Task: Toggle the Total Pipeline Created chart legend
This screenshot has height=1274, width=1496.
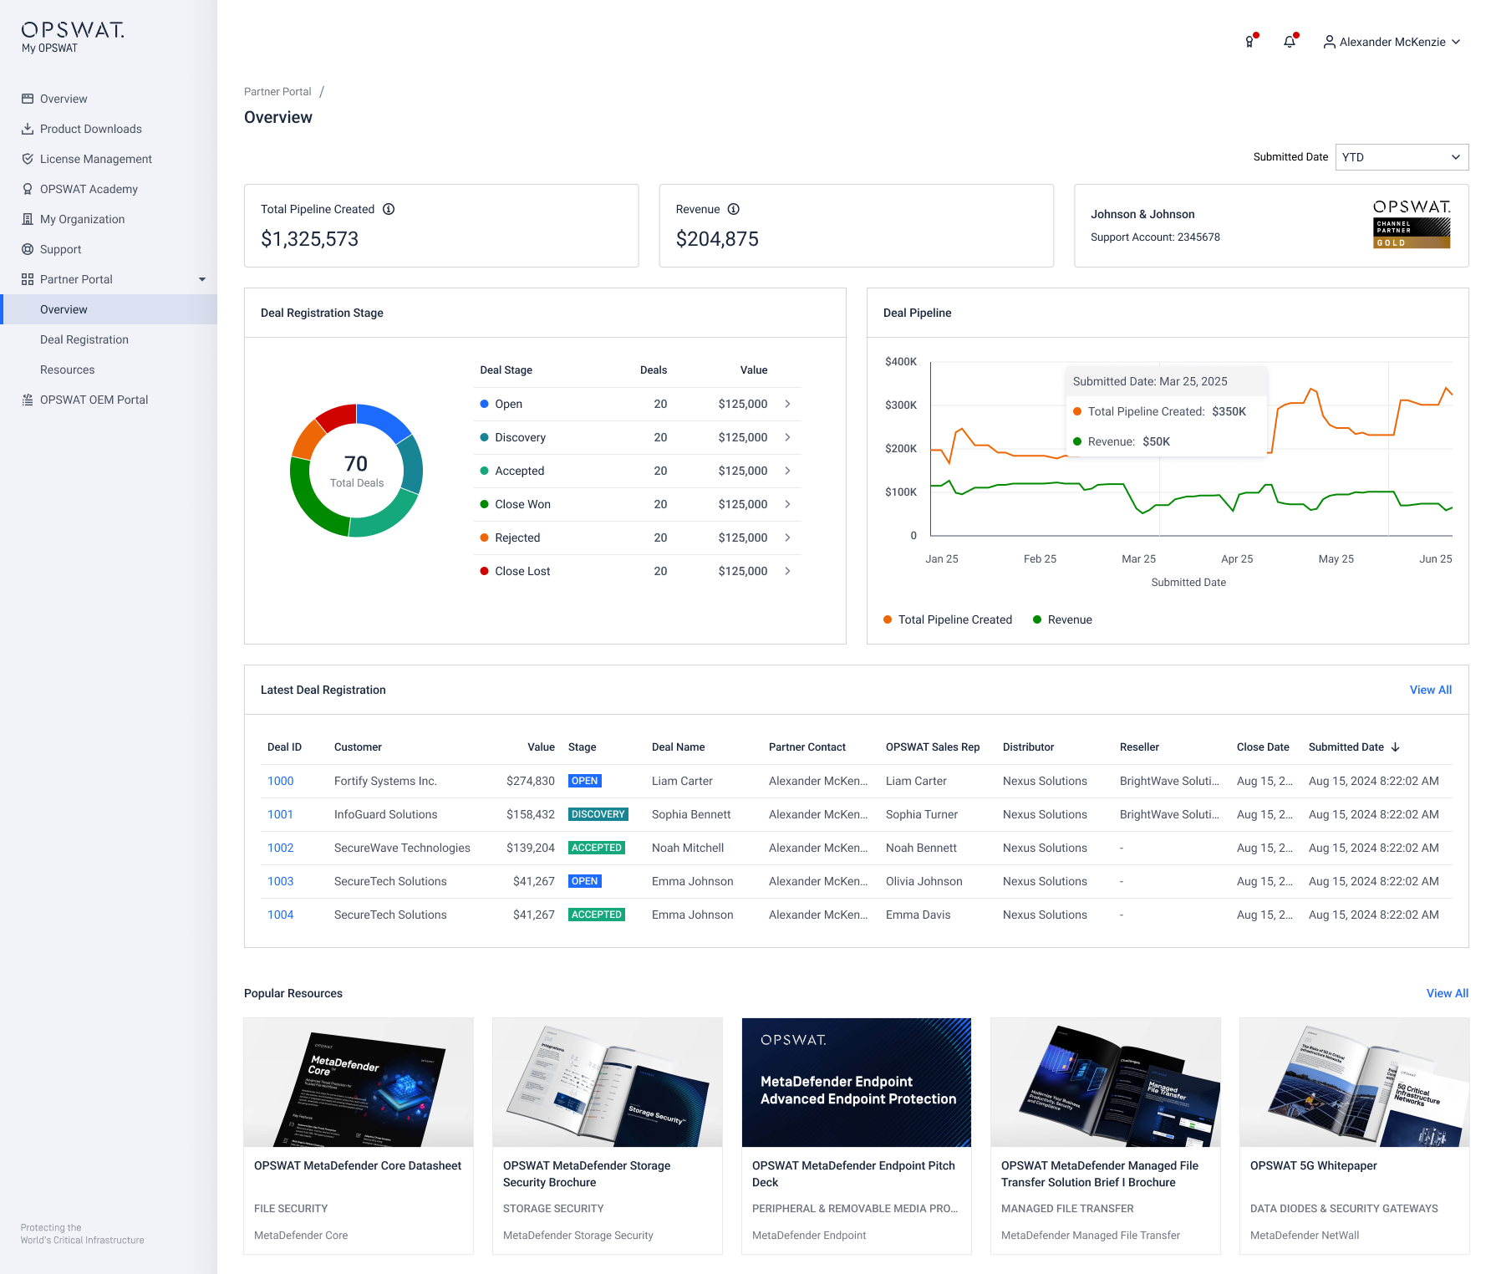Action: pyautogui.click(x=948, y=619)
